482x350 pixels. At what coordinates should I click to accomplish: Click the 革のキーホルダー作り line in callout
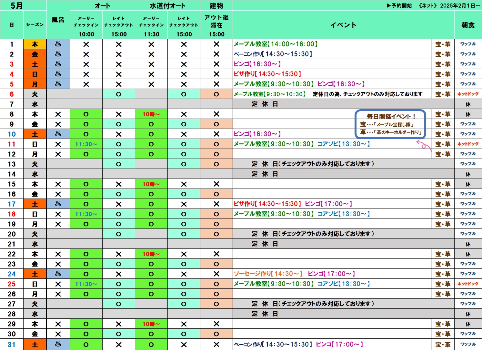click(x=391, y=132)
